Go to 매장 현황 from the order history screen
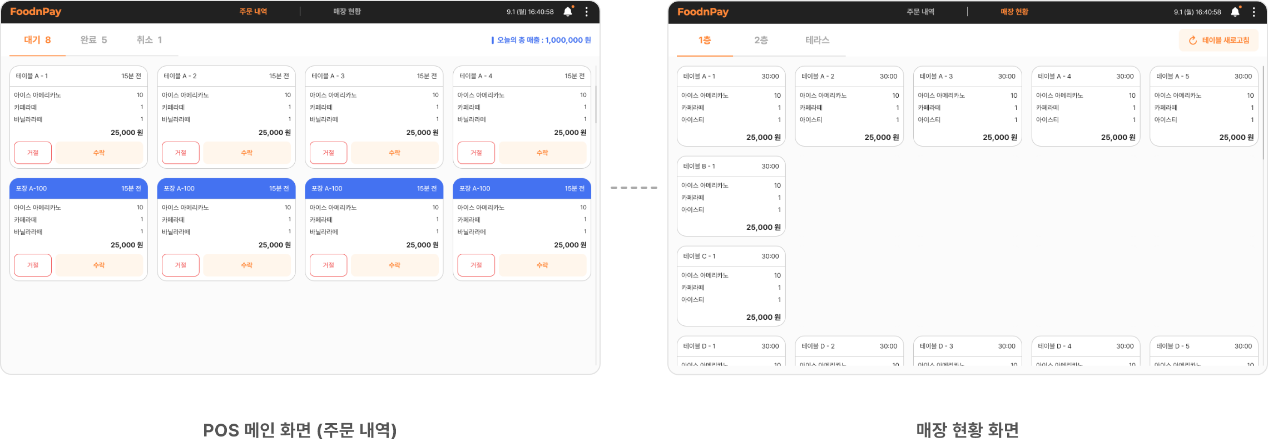The height and width of the screenshot is (442, 1268). (347, 12)
